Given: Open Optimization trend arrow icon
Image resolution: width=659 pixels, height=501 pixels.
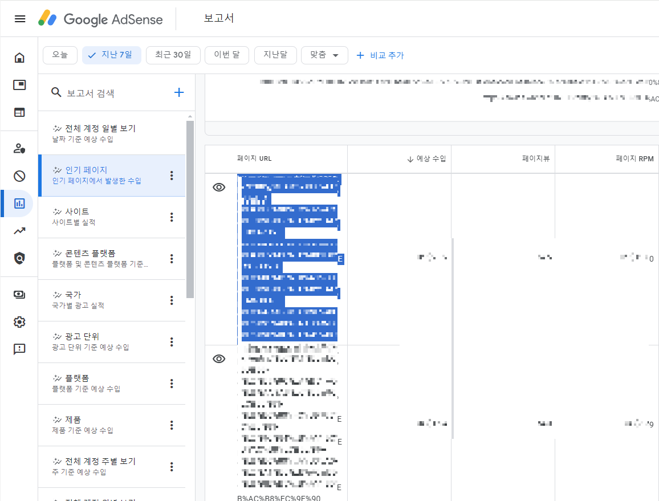Looking at the screenshot, I should click(x=19, y=231).
